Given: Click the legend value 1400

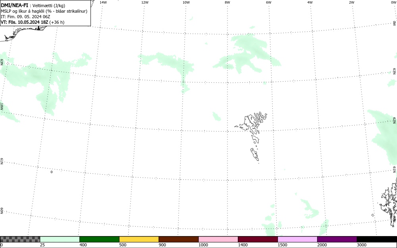Looking at the screenshot, I should 243,245.
